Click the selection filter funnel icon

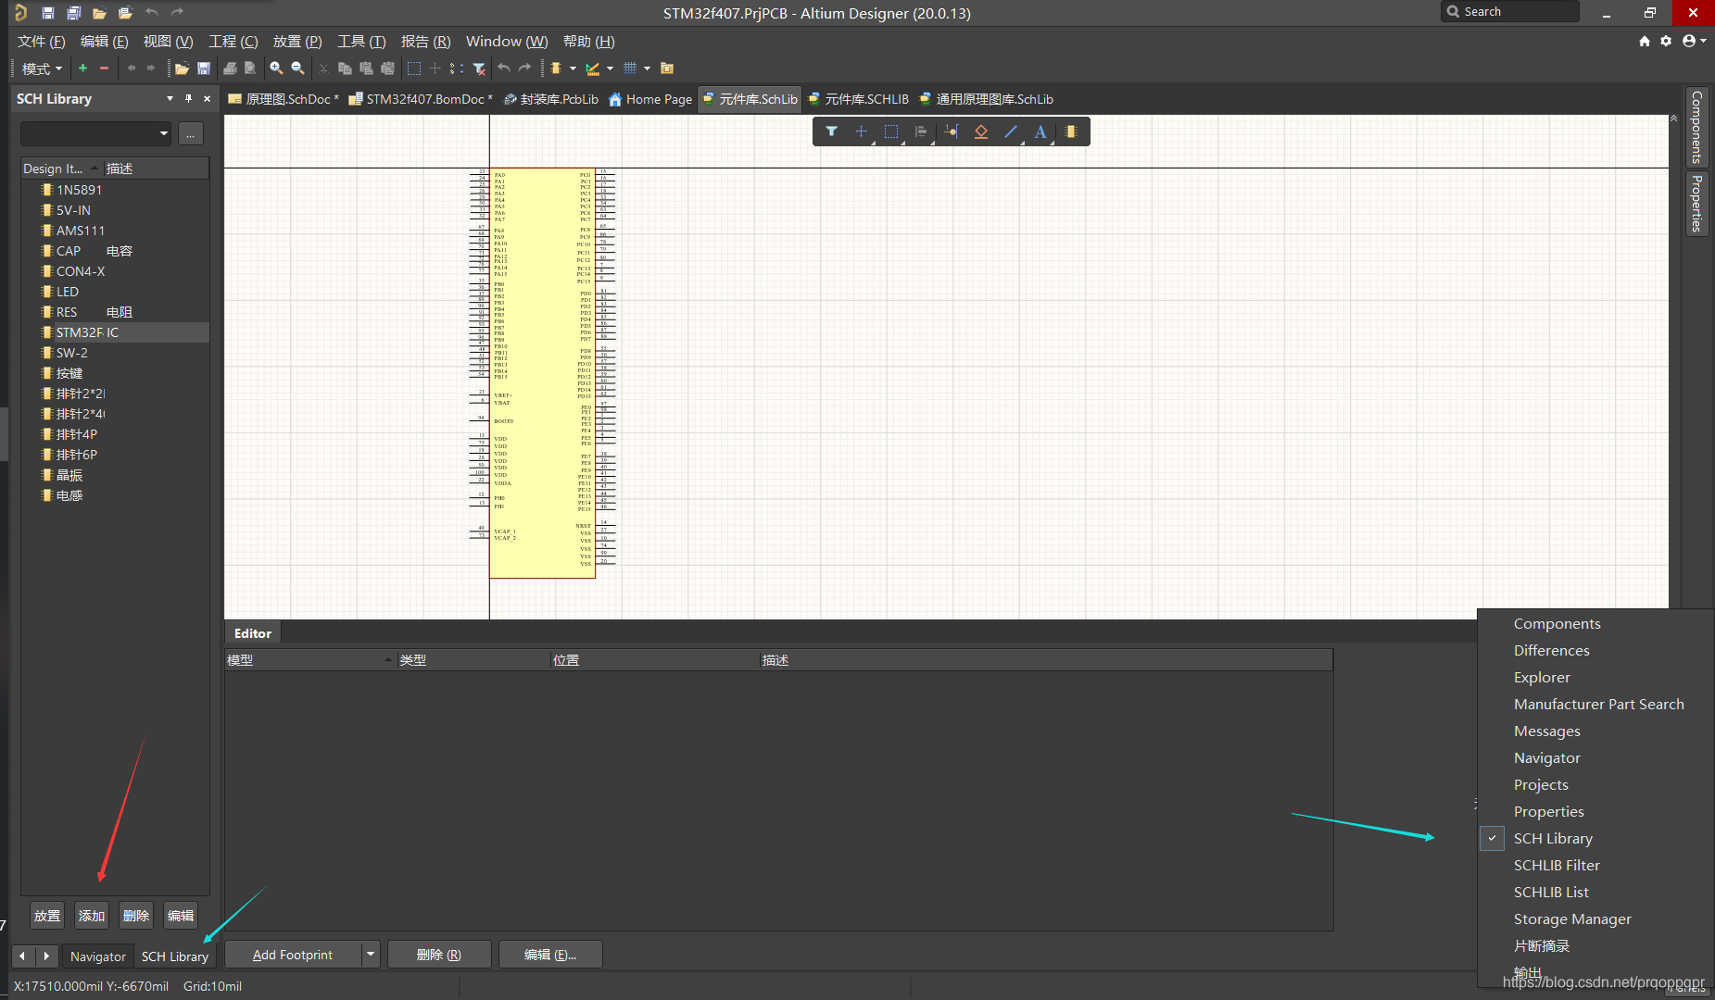pos(831,131)
